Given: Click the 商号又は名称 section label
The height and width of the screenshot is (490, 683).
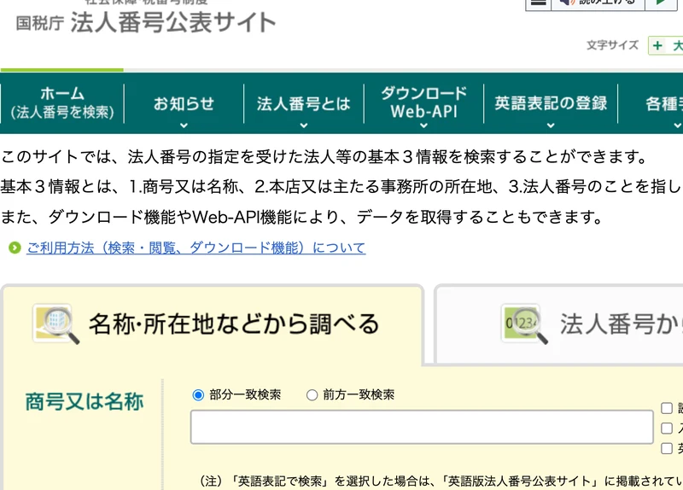Looking at the screenshot, I should [x=85, y=401].
